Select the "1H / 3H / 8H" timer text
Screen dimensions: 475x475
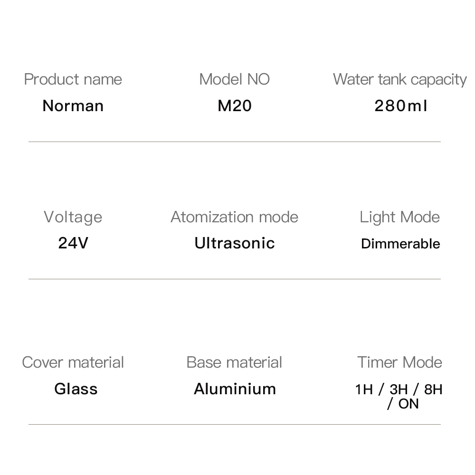tap(399, 389)
